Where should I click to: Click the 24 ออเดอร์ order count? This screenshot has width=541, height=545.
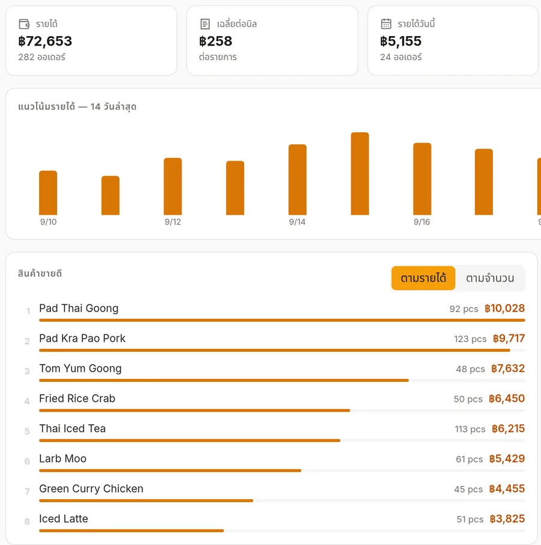[x=401, y=57]
